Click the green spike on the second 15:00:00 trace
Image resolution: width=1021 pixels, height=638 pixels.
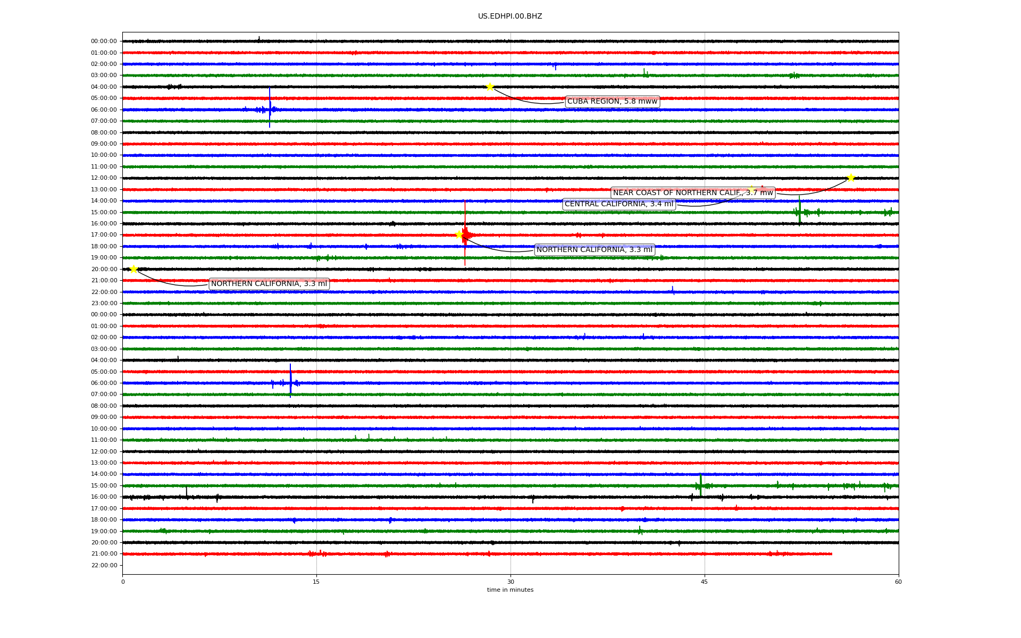click(700, 484)
